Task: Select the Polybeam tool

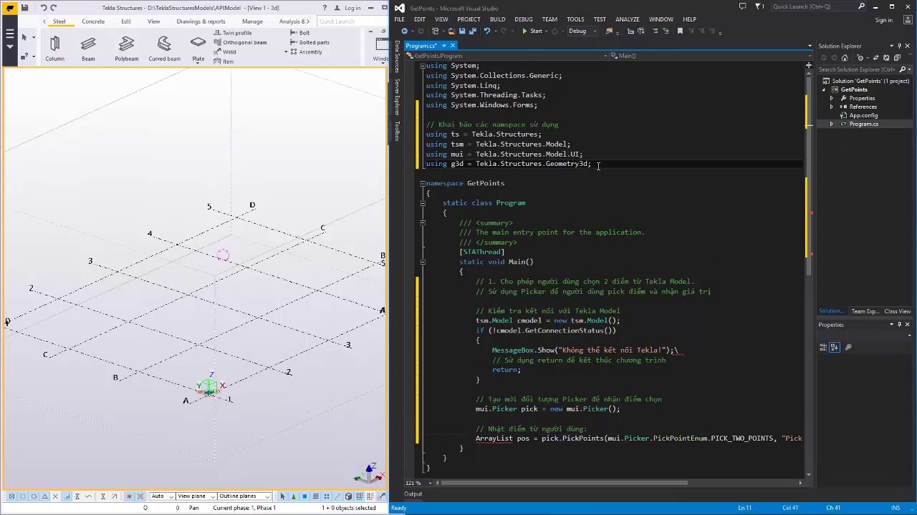Action: pyautogui.click(x=126, y=49)
